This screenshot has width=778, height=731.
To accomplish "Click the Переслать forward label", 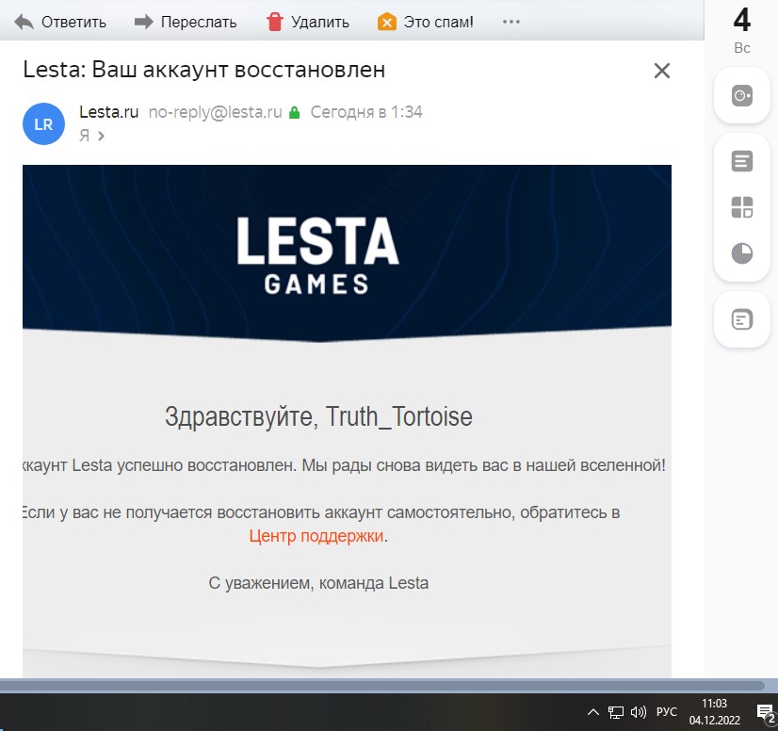I will click(199, 22).
